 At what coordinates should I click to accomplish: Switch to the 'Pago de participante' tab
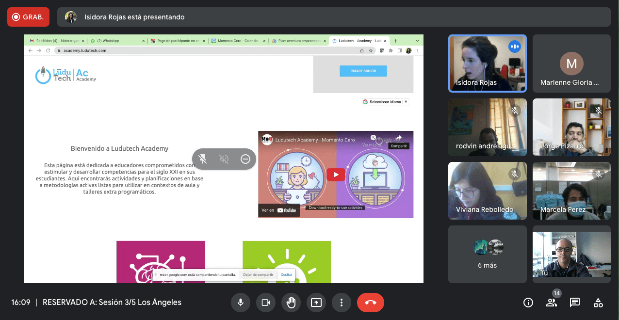[x=178, y=41]
